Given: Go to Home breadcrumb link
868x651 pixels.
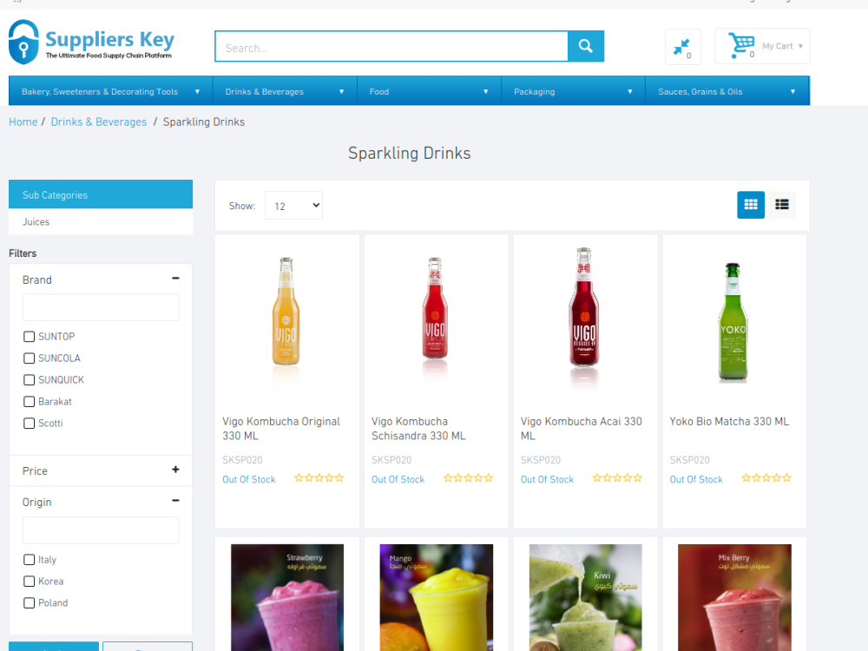Looking at the screenshot, I should [23, 122].
